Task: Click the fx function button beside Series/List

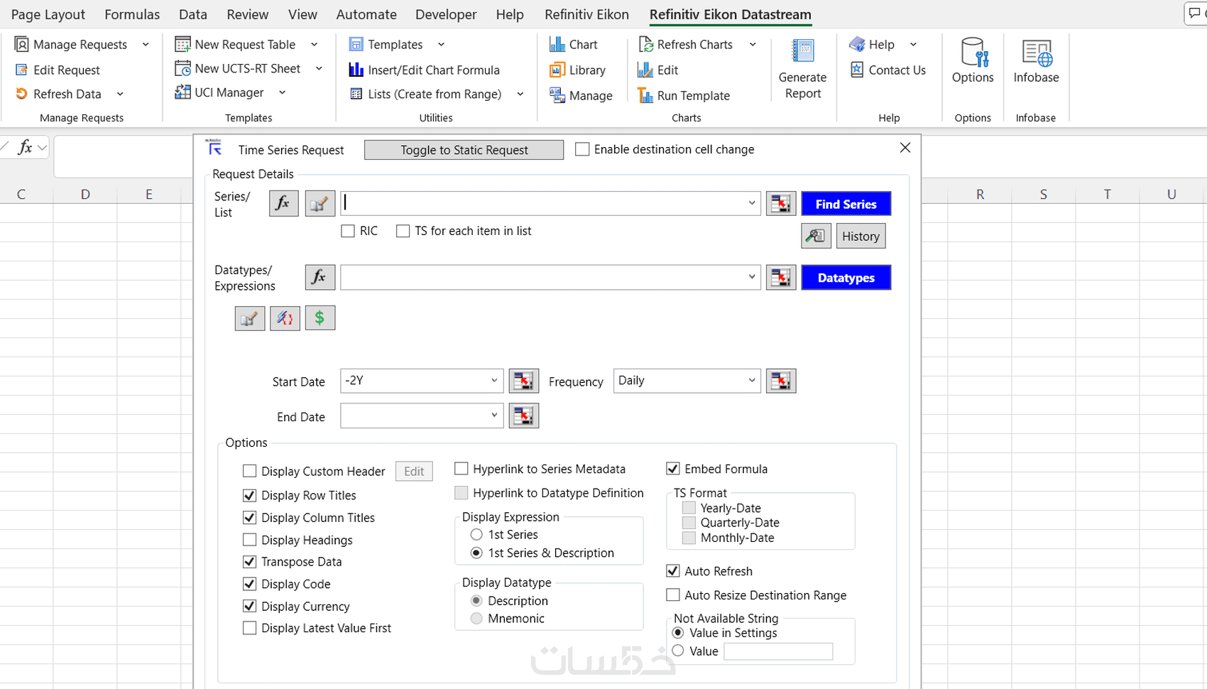Action: (284, 204)
